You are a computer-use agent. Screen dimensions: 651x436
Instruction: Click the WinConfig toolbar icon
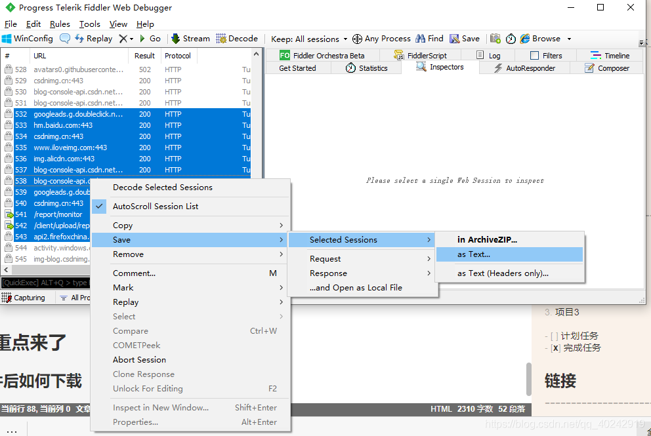pos(7,39)
